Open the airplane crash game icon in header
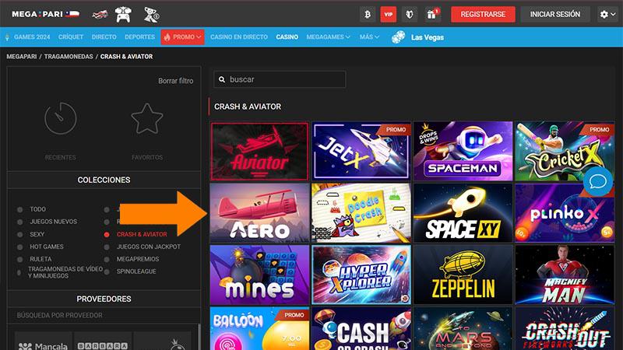Screen dimensions: 623x350 (100, 15)
